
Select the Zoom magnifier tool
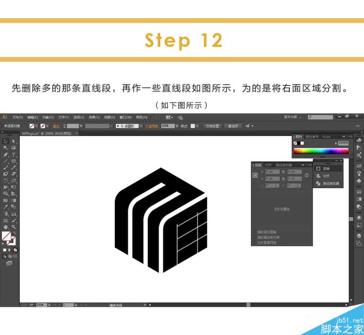(14, 227)
